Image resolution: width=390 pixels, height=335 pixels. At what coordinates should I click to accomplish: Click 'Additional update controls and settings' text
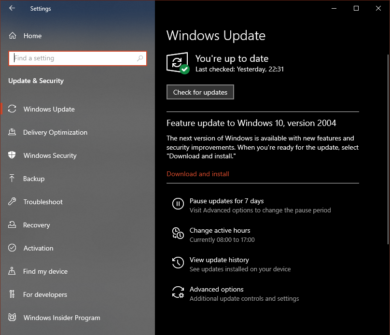(244, 298)
